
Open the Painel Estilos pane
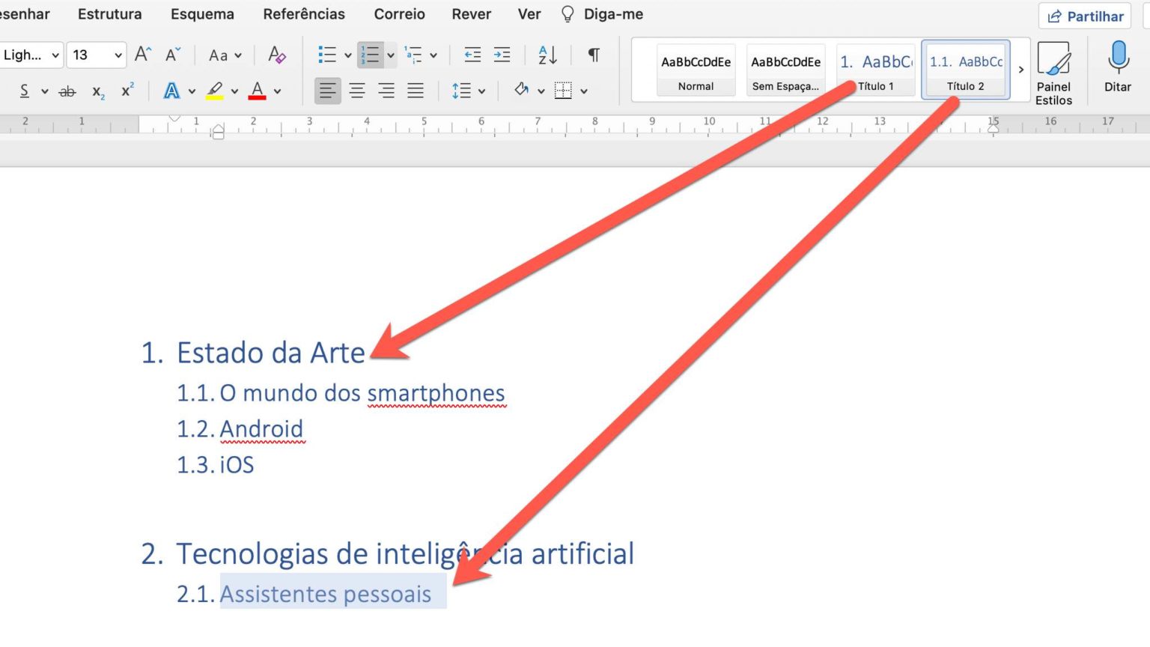[1053, 73]
